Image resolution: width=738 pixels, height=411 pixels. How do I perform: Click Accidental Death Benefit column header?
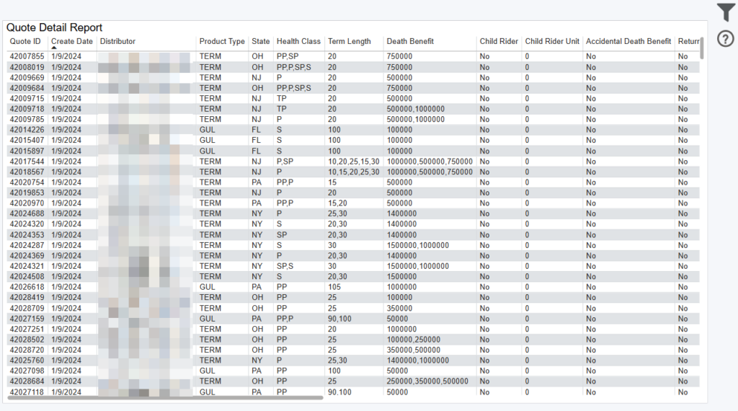(628, 41)
